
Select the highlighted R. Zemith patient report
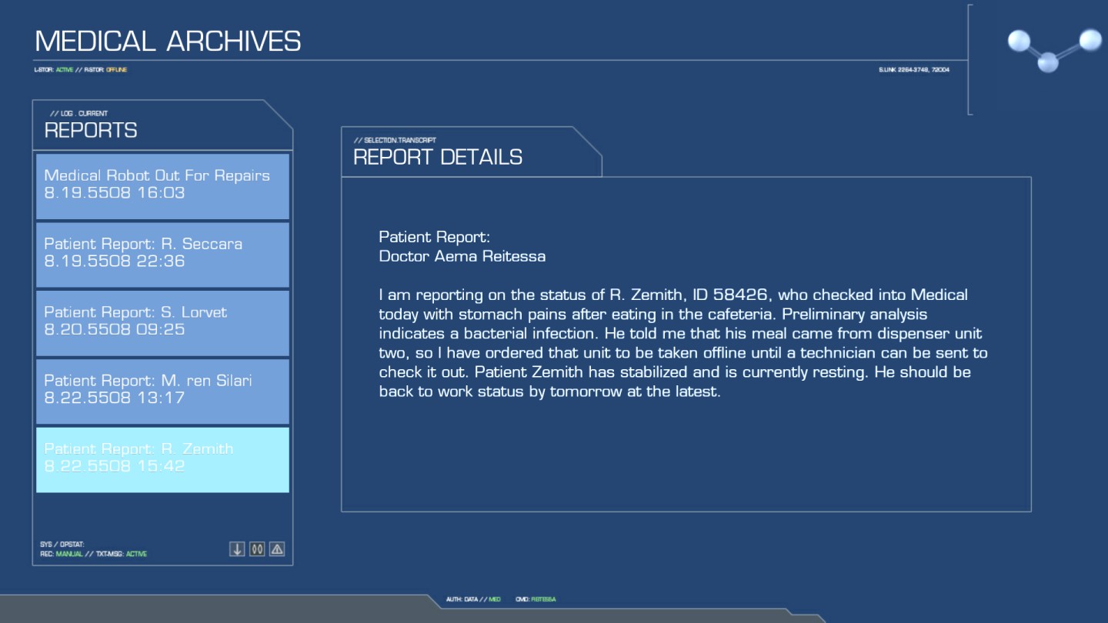[162, 460]
